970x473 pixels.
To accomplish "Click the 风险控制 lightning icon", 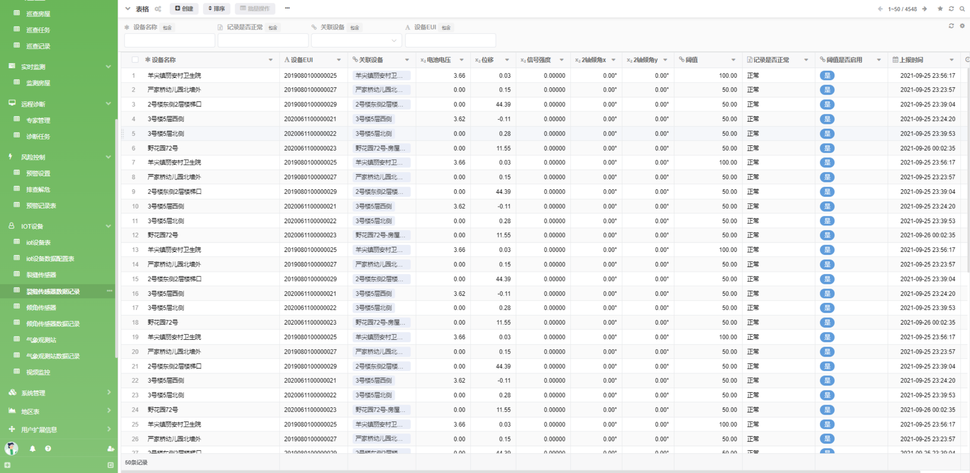I will [10, 156].
